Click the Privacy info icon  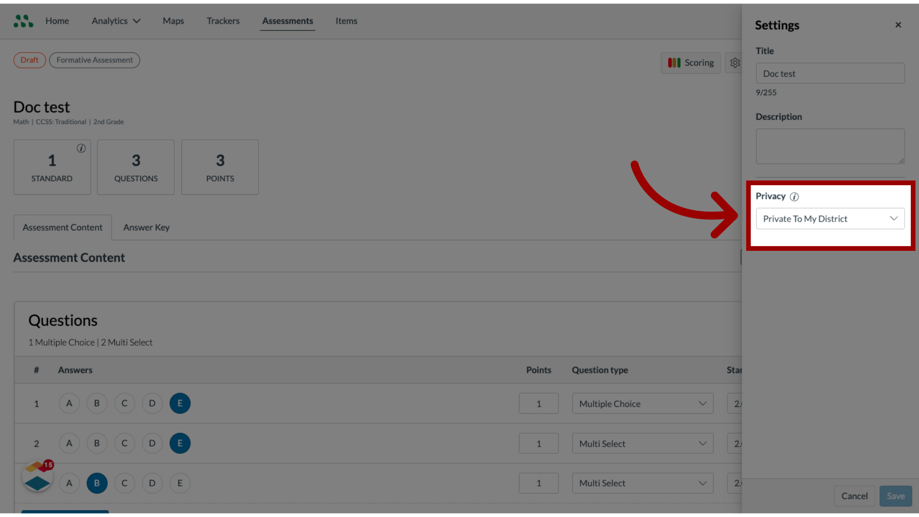[794, 197]
